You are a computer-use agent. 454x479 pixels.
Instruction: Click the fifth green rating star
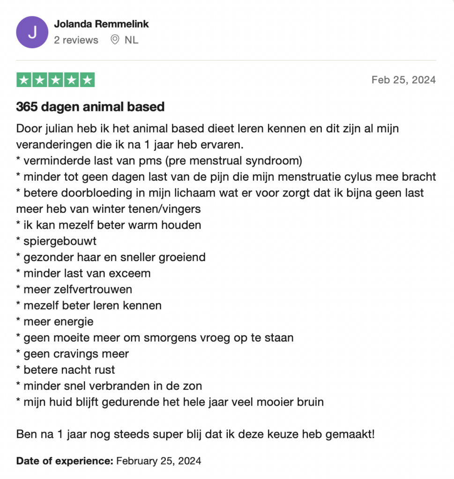pos(87,80)
